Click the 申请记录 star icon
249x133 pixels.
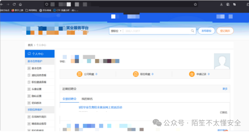192,74
